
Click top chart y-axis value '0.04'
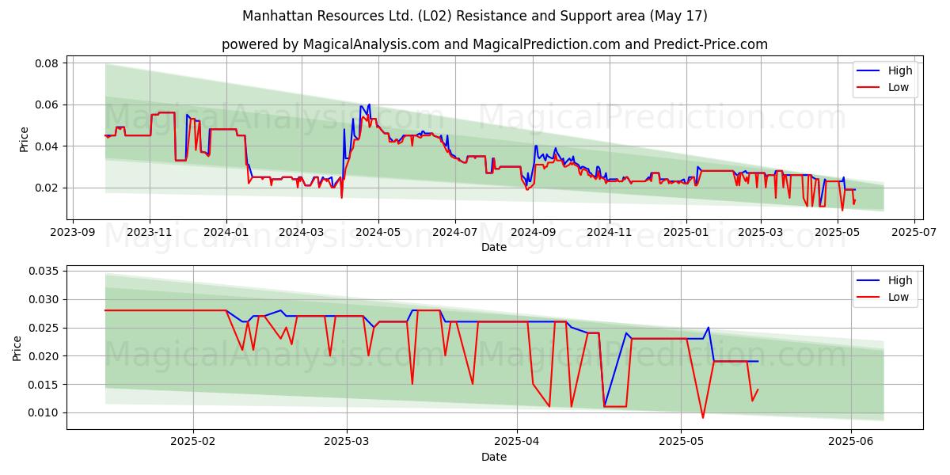click(x=47, y=146)
